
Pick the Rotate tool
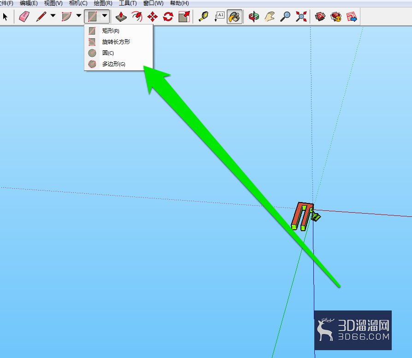pos(168,17)
